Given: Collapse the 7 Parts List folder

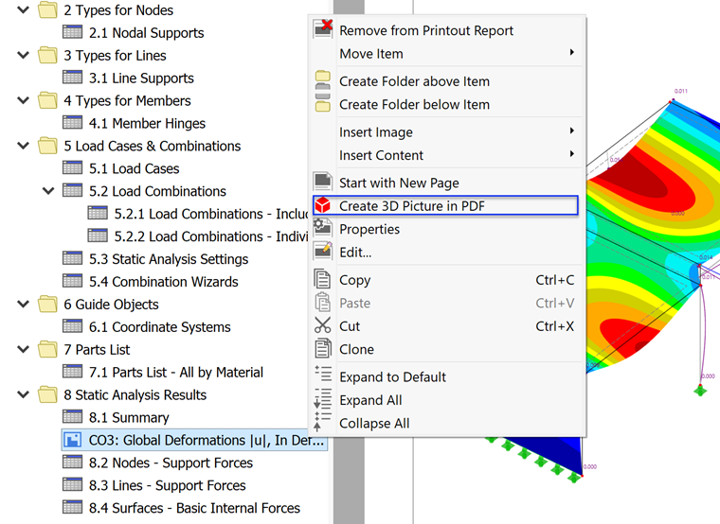Looking at the screenshot, I should 23,349.
